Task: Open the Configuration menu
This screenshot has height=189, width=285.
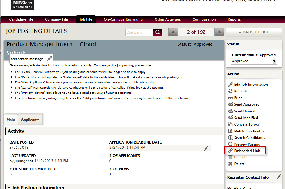Action: tap(204, 19)
